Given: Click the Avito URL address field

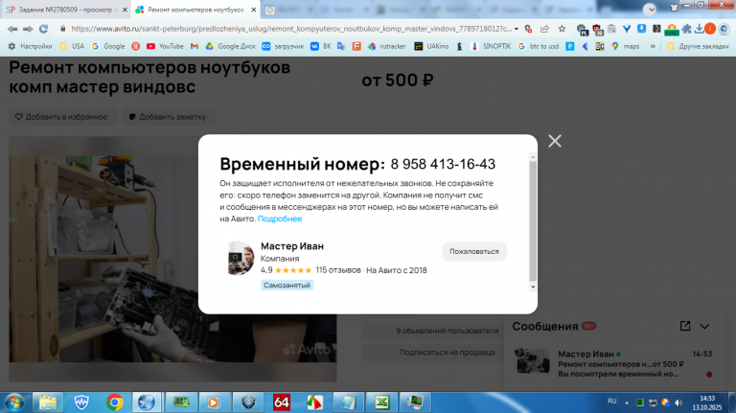Looking at the screenshot, I should tap(291, 29).
